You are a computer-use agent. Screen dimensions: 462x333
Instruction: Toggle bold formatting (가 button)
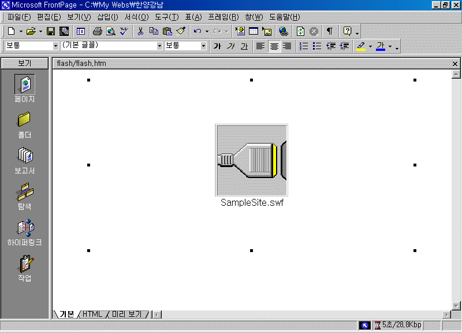click(x=217, y=46)
